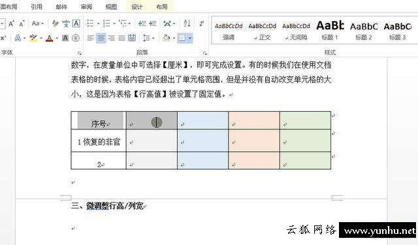418x245 pixels.
Task: Switch to the 引用 (References) tab
Action: [x=37, y=7]
